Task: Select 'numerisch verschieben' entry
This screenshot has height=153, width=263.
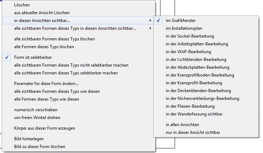Action: (x=35, y=110)
